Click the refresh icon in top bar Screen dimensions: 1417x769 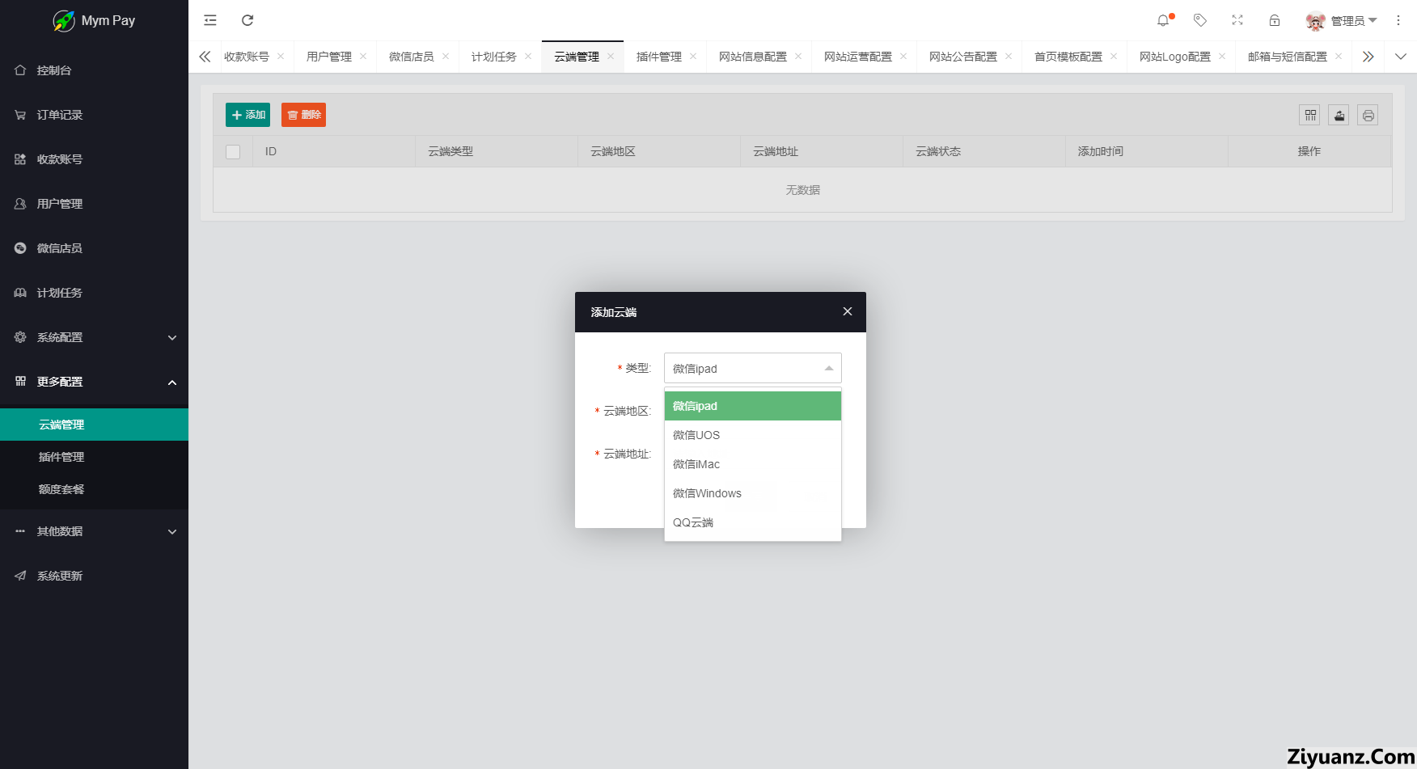click(247, 20)
